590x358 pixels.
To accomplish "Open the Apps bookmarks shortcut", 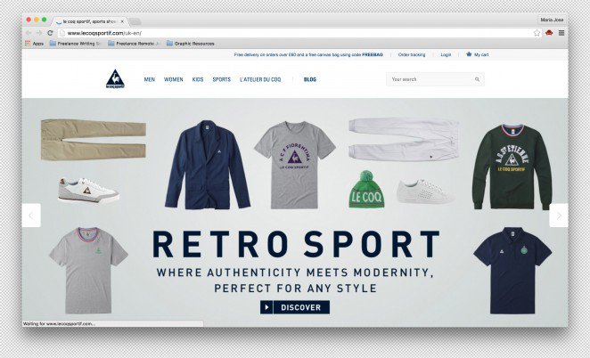I will click(x=34, y=44).
